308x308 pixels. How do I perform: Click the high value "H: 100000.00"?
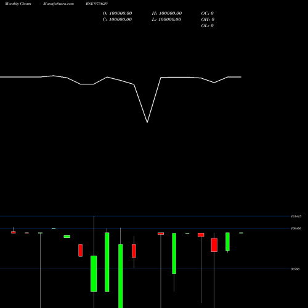click(x=167, y=14)
